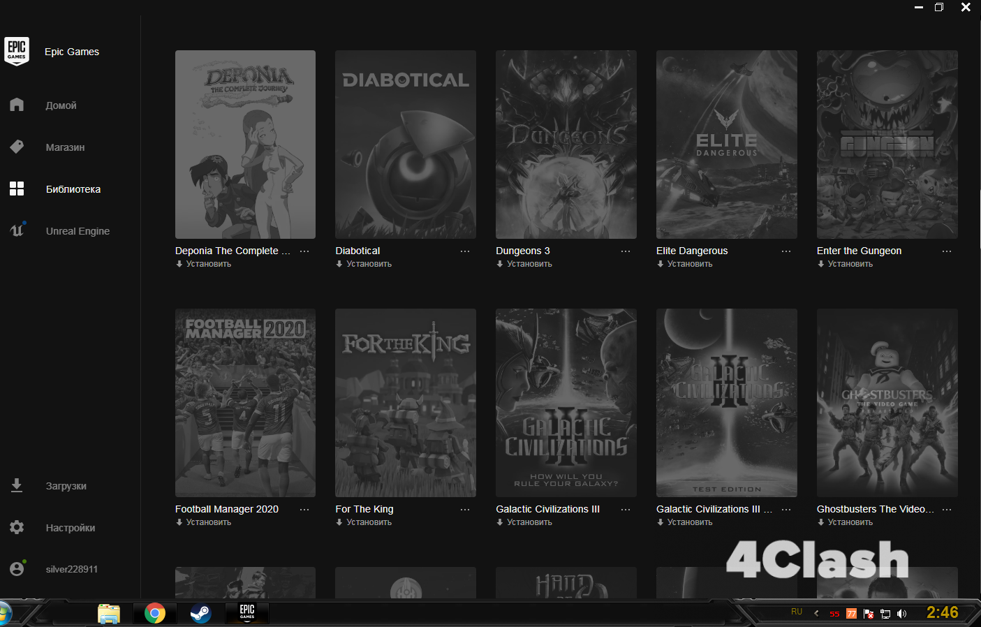
Task: Click the Unreal Engine logo icon
Action: coord(17,230)
